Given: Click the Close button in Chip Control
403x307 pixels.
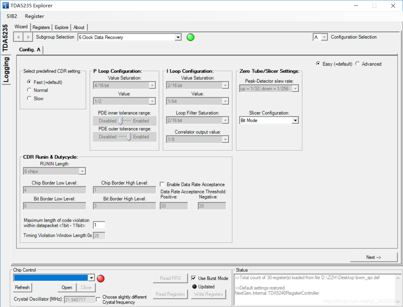Looking at the screenshot, I should 86,287.
